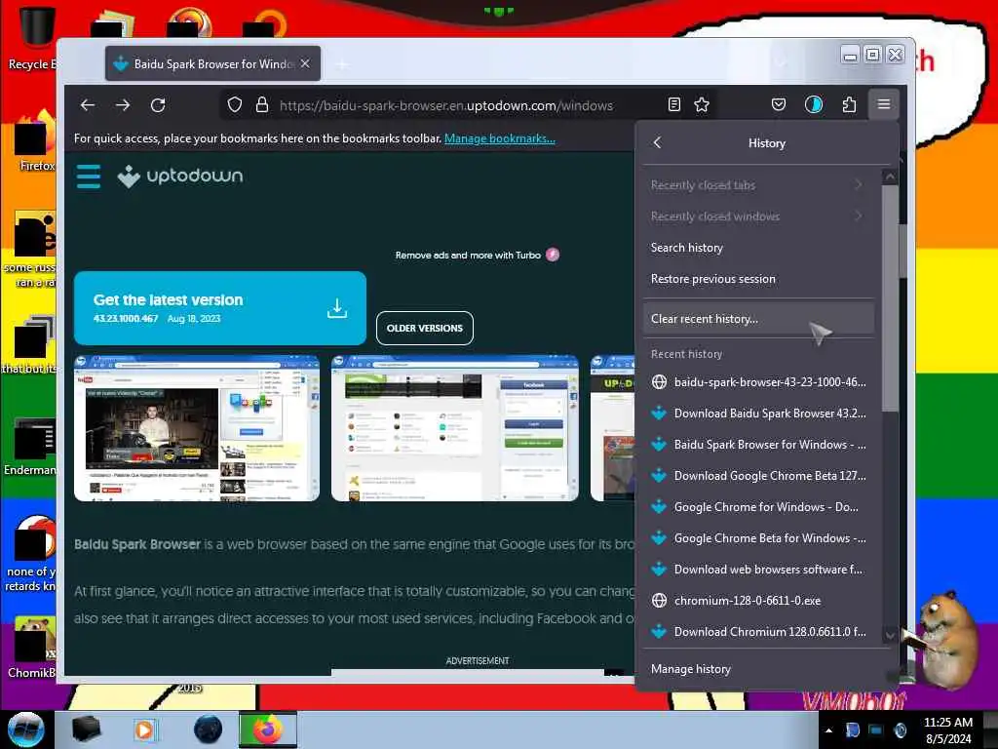Click the download arrow icon on blue button
The height and width of the screenshot is (749, 998).
coord(336,308)
